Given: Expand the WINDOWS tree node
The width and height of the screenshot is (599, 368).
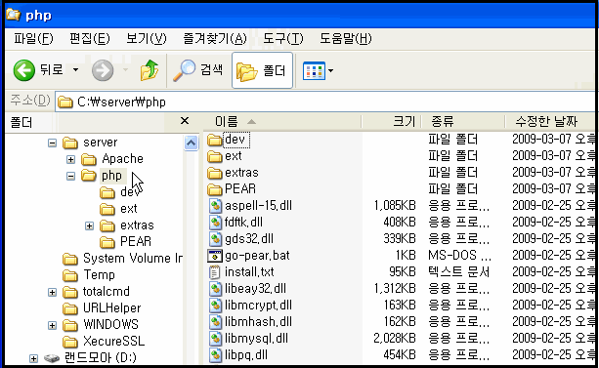Looking at the screenshot, I should coord(53,326).
